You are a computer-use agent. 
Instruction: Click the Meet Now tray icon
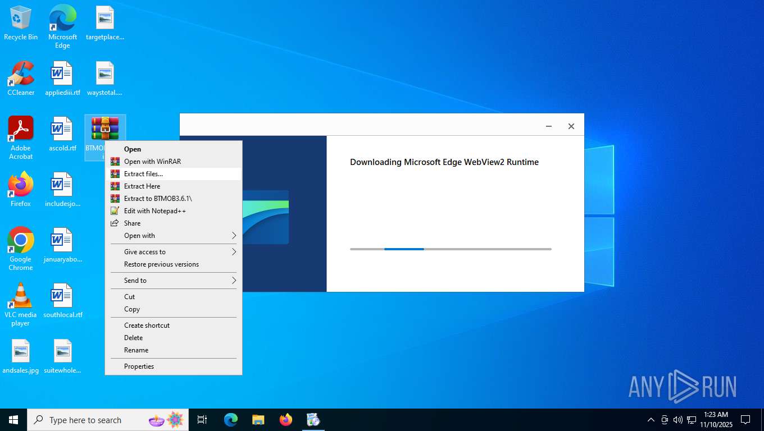(665, 420)
